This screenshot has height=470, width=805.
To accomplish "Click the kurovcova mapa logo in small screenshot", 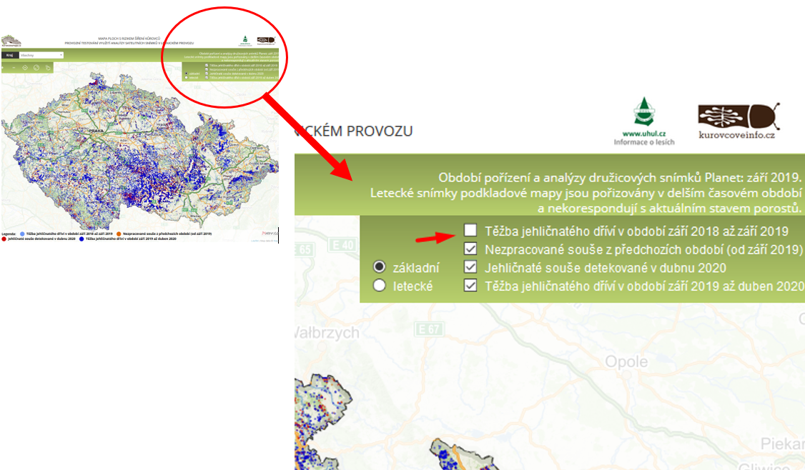I will pos(11,42).
